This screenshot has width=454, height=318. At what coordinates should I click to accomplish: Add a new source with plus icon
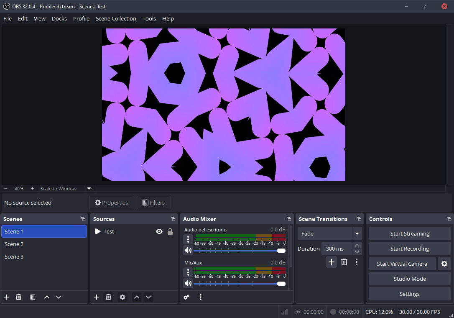(97, 297)
